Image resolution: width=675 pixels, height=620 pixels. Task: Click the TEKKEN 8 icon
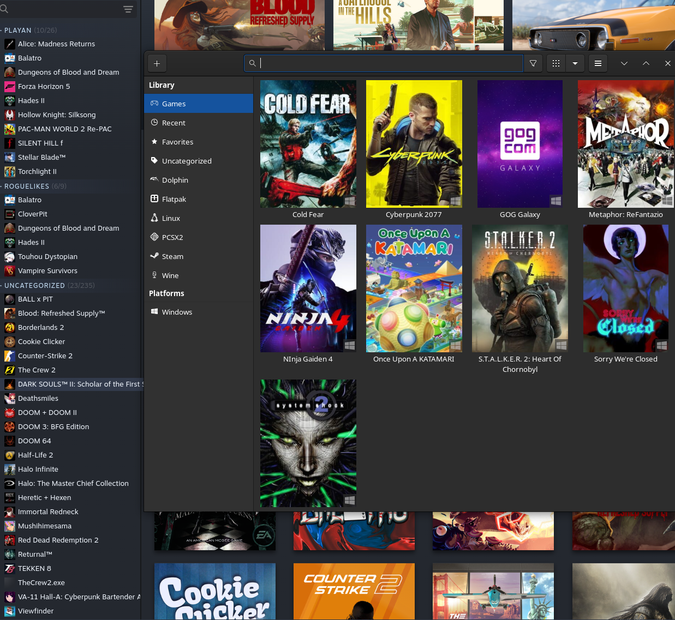10,568
